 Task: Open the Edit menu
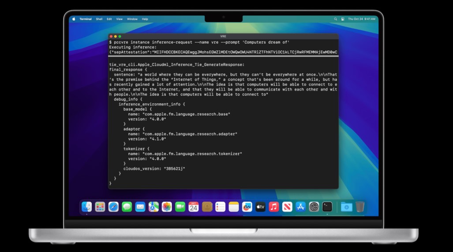(109, 19)
